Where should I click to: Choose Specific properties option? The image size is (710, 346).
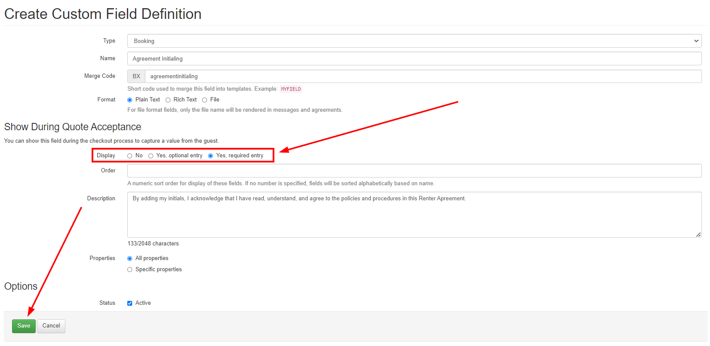click(130, 269)
